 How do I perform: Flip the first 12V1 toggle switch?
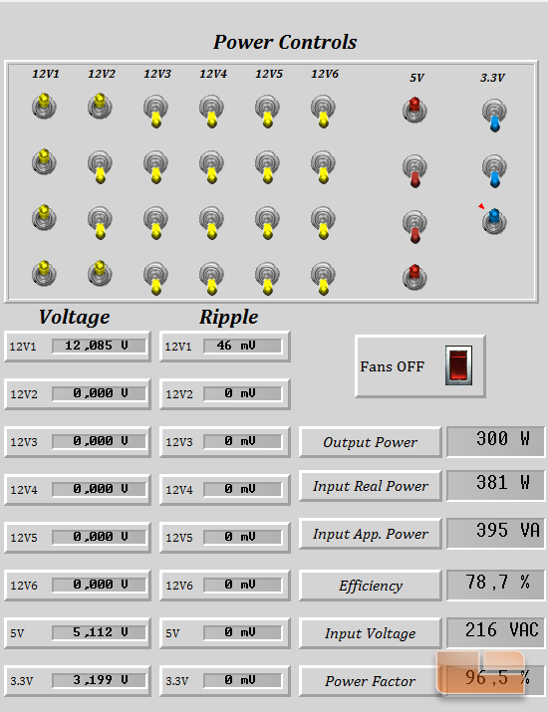click(44, 107)
